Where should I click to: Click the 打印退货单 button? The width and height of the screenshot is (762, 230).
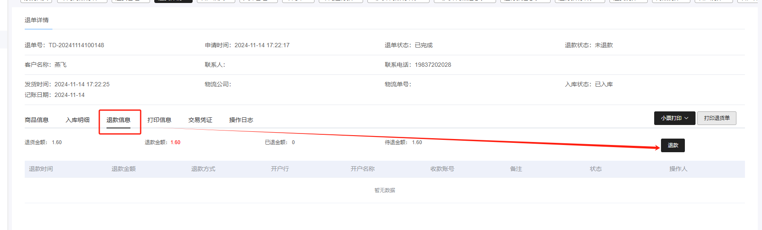click(716, 118)
